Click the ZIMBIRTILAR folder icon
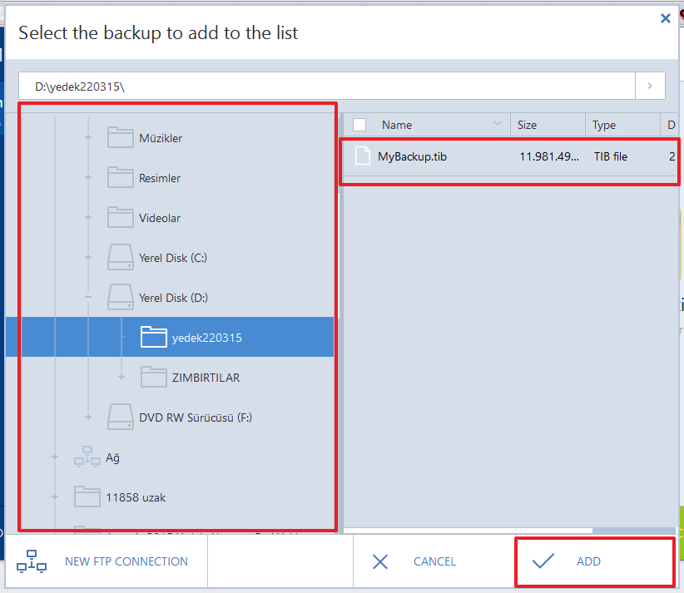The width and height of the screenshot is (684, 593). pyautogui.click(x=154, y=378)
